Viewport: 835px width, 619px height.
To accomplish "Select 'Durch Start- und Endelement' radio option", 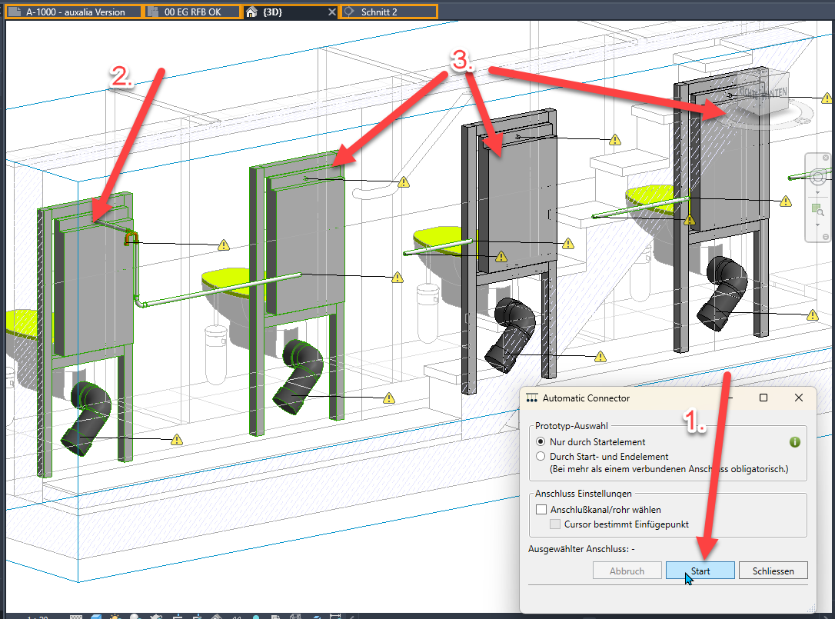I will coord(541,457).
